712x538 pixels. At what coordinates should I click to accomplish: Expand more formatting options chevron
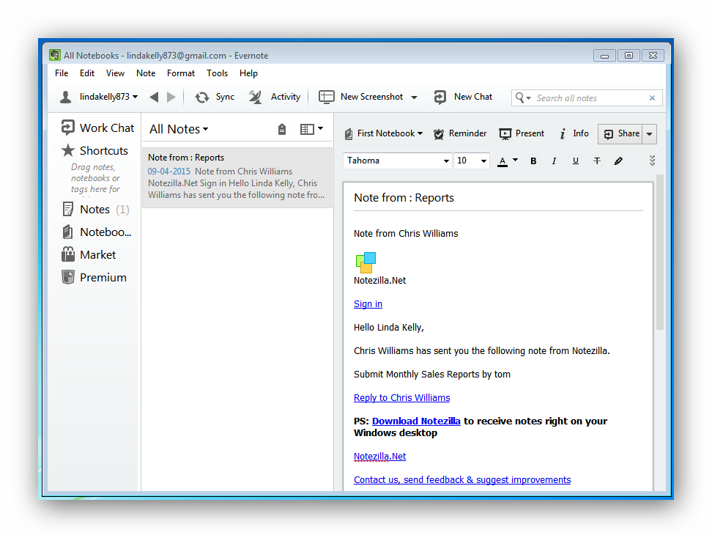click(x=652, y=161)
